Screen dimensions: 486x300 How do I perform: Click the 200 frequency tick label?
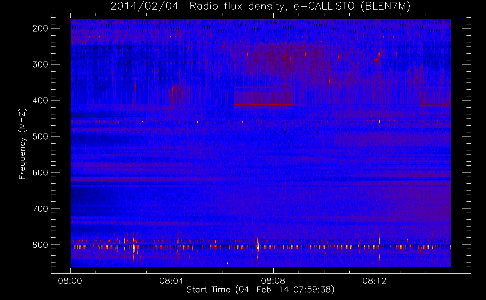[40, 28]
